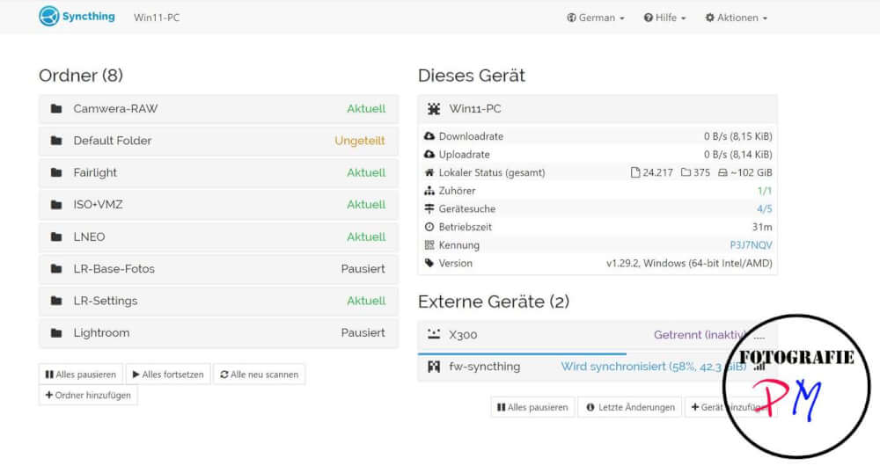Click the Uploadrate value 0 B/s (8,14 KiB)
This screenshot has width=880, height=473.
tap(738, 154)
